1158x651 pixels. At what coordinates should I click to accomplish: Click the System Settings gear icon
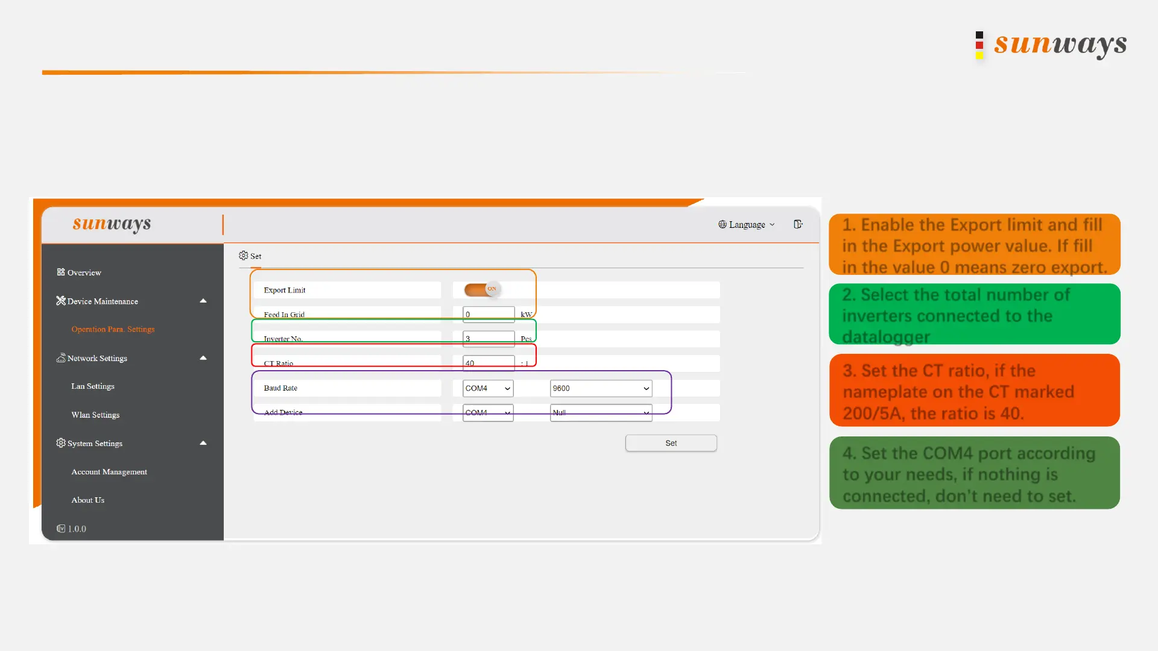(x=60, y=443)
